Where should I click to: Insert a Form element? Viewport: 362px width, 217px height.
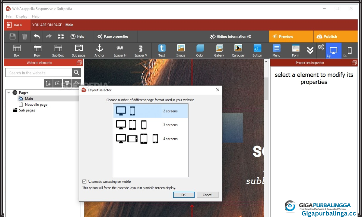pyautogui.click(x=296, y=50)
